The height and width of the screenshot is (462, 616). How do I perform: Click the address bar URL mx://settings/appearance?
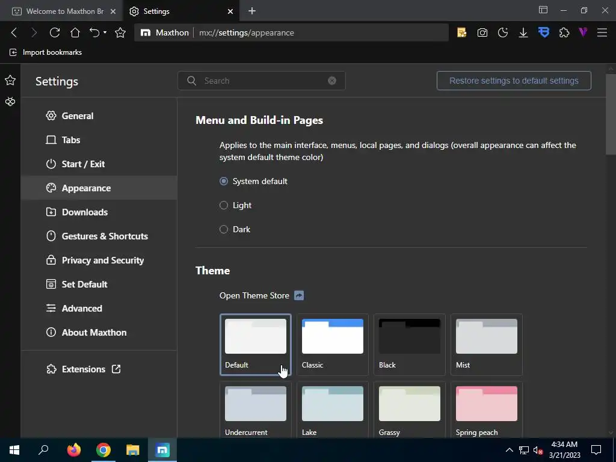[246, 32]
